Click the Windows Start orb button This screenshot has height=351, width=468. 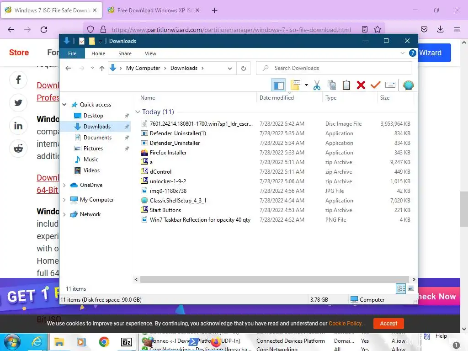click(x=12, y=342)
